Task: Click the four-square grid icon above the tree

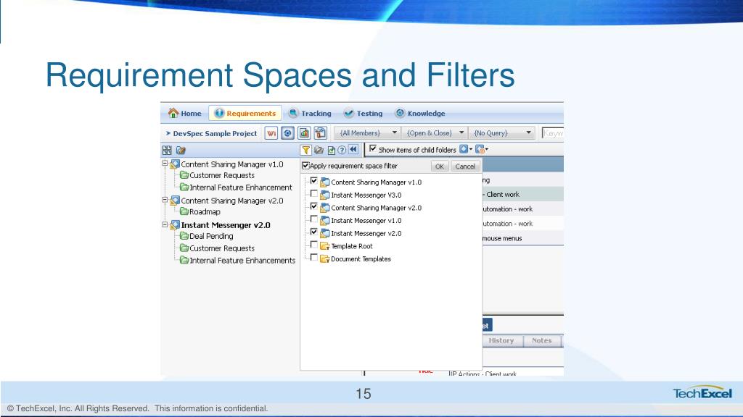Action: point(167,151)
